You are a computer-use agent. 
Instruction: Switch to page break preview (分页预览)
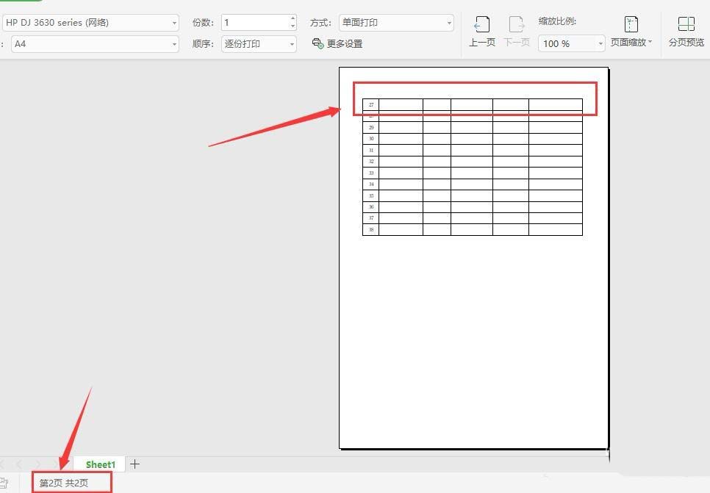[686, 32]
